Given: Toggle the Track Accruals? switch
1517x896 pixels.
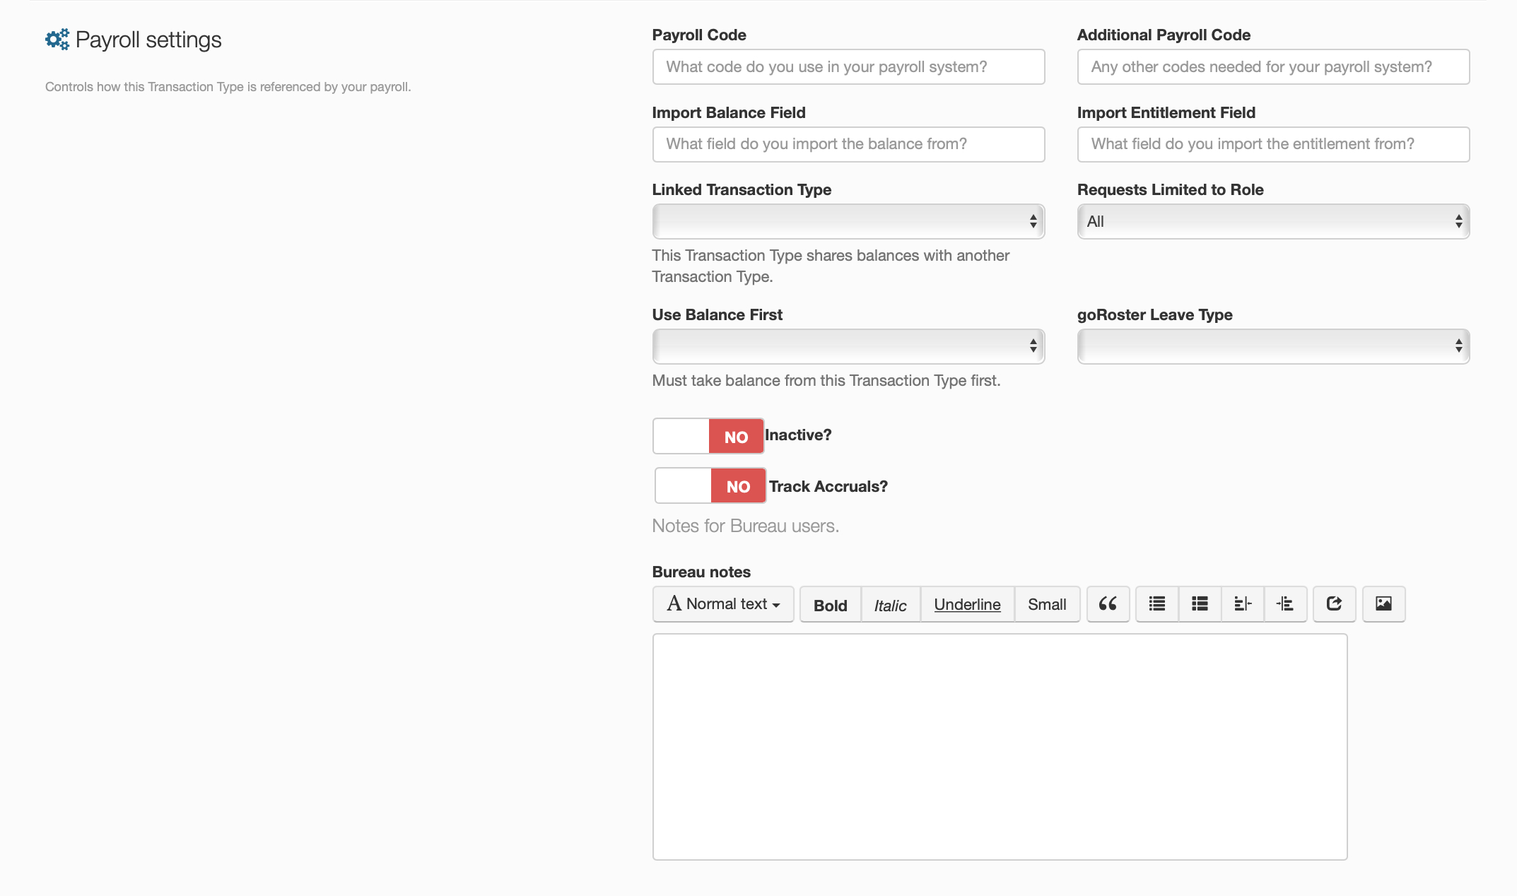Looking at the screenshot, I should 710,485.
